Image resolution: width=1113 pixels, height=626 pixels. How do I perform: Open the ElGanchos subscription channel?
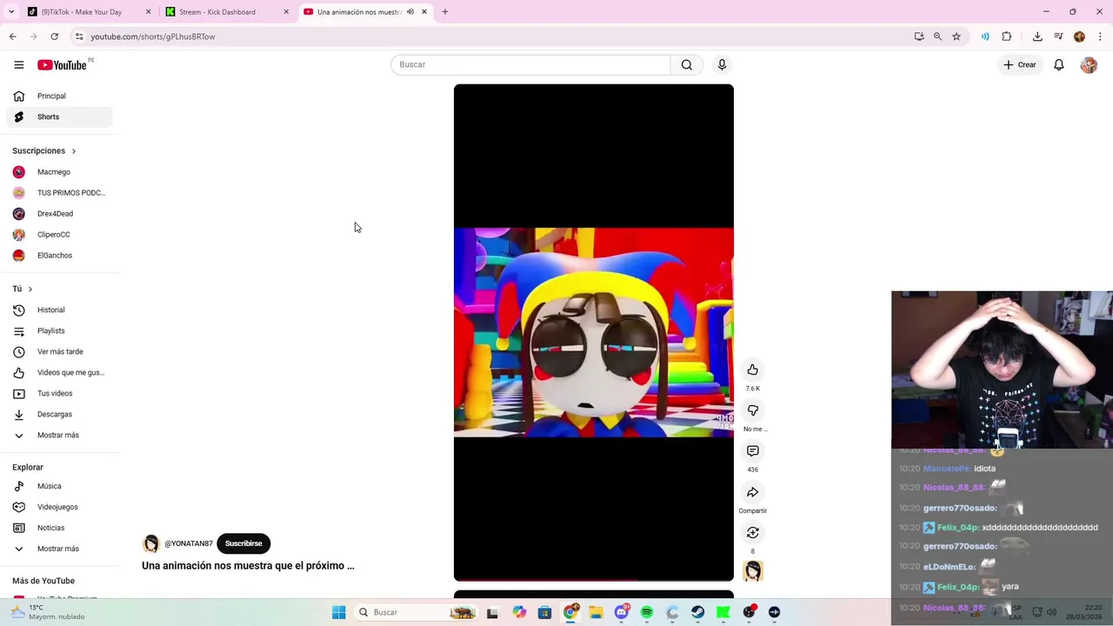(x=59, y=256)
